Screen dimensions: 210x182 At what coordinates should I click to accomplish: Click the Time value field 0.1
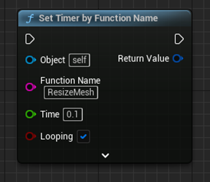tap(73, 114)
